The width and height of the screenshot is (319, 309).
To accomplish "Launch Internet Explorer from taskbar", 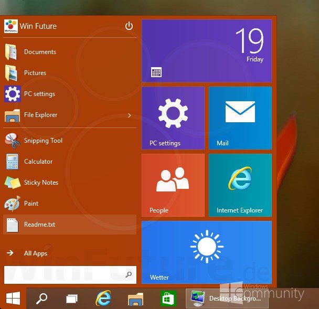I will click(x=103, y=298).
